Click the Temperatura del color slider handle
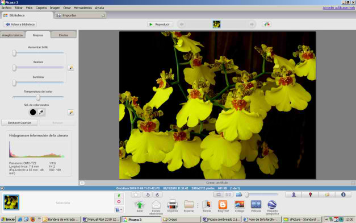 [38, 97]
